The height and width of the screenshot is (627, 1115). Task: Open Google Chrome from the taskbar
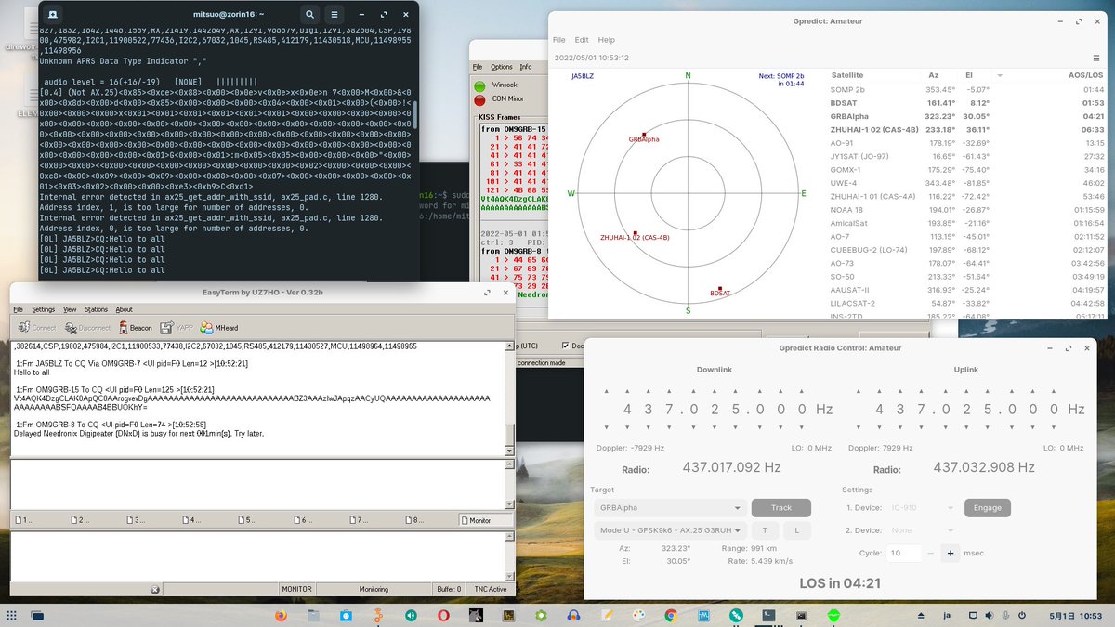coord(671,615)
